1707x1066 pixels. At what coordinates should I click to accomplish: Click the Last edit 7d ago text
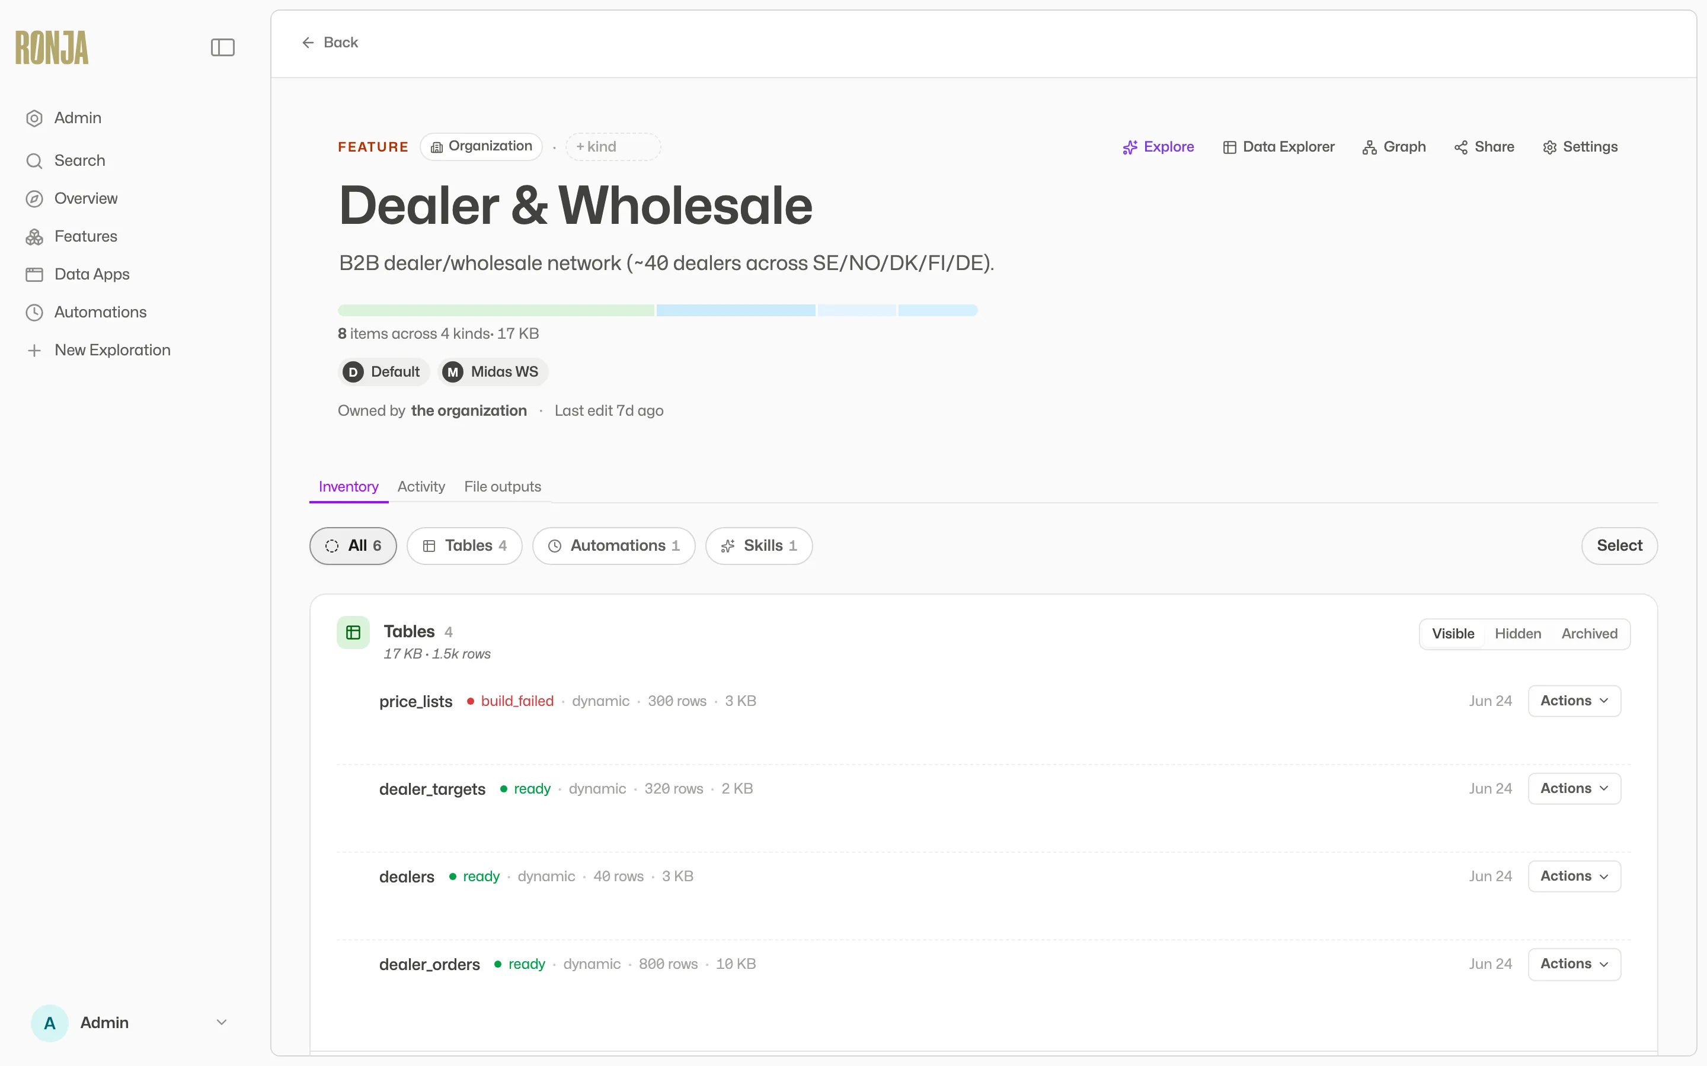pyautogui.click(x=609, y=411)
